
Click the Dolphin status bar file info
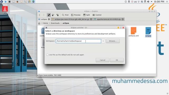click(x=49, y=75)
